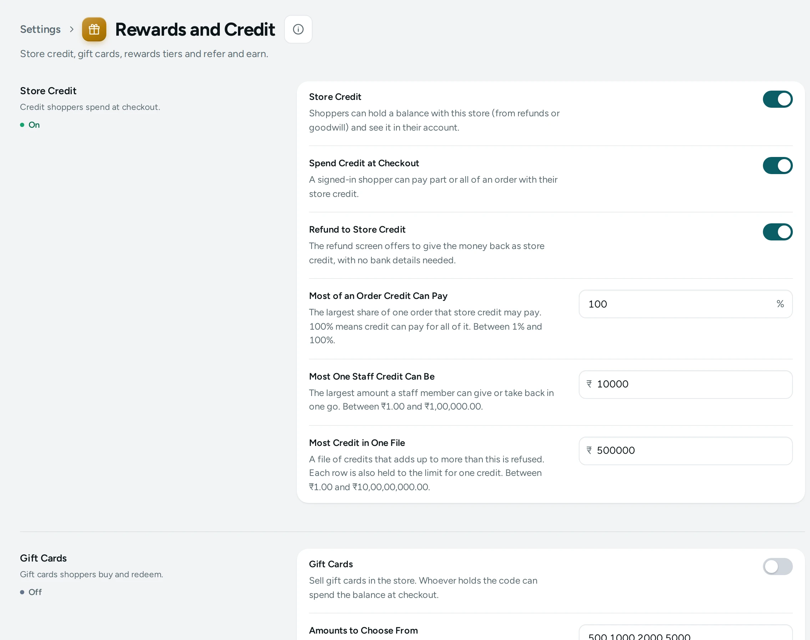Click the Most of an Order Credit Can Pay label
The width and height of the screenshot is (810, 640).
[x=378, y=296]
